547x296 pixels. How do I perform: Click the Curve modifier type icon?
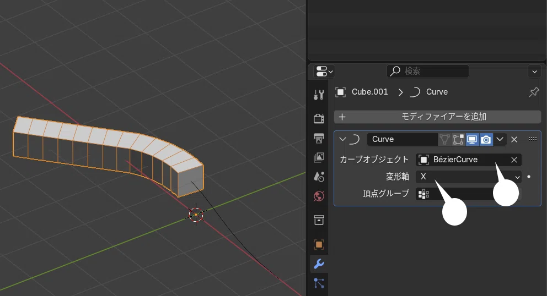tap(354, 139)
